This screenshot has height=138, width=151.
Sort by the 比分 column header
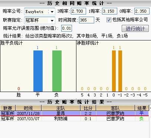(x=88, y=108)
